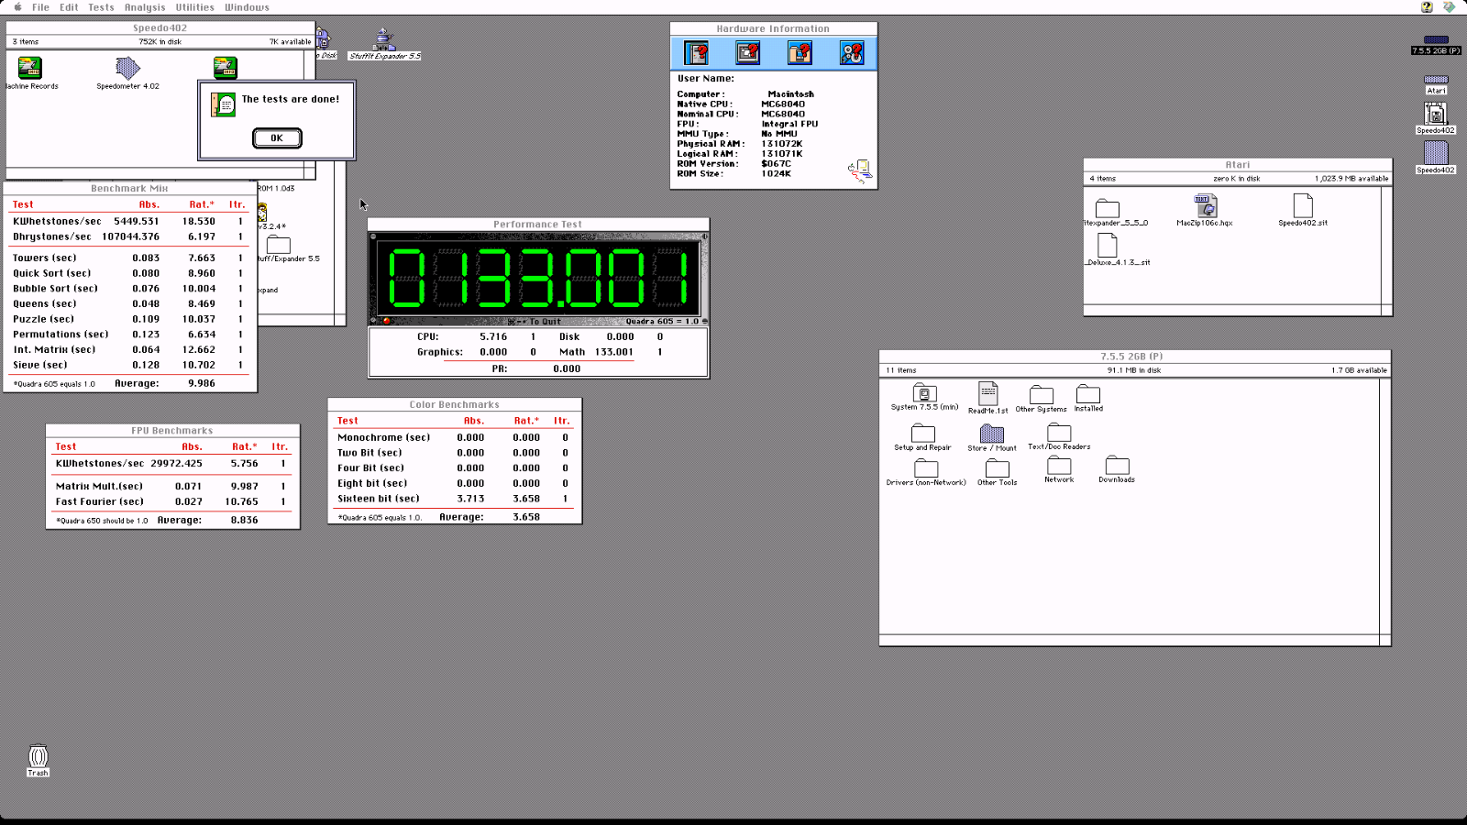This screenshot has width=1467, height=825.
Task: Show system folder info in Hardware Information
Action: click(800, 53)
